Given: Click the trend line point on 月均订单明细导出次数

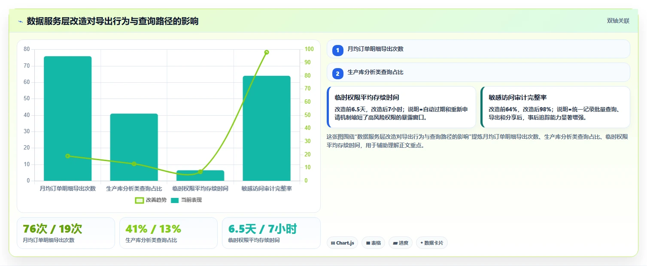Looking at the screenshot, I should [x=68, y=156].
